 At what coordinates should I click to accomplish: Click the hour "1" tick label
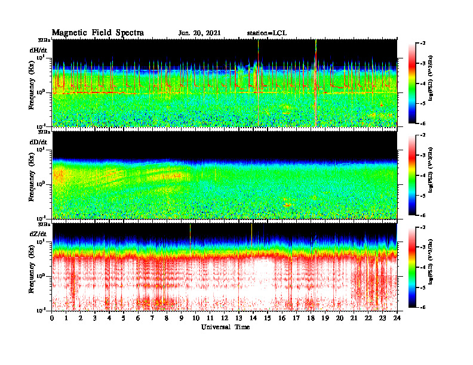[66, 318]
